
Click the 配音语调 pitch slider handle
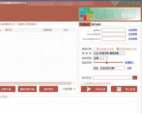pos(107,63)
